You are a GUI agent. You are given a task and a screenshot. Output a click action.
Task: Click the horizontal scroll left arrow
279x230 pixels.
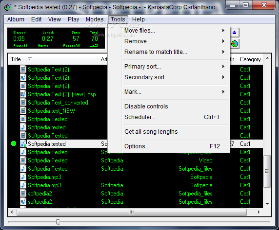[12, 212]
